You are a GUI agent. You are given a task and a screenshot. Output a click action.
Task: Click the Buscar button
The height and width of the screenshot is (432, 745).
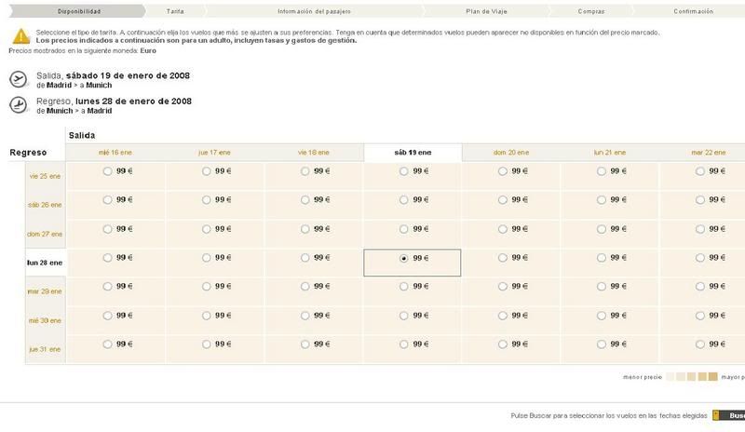(x=729, y=415)
